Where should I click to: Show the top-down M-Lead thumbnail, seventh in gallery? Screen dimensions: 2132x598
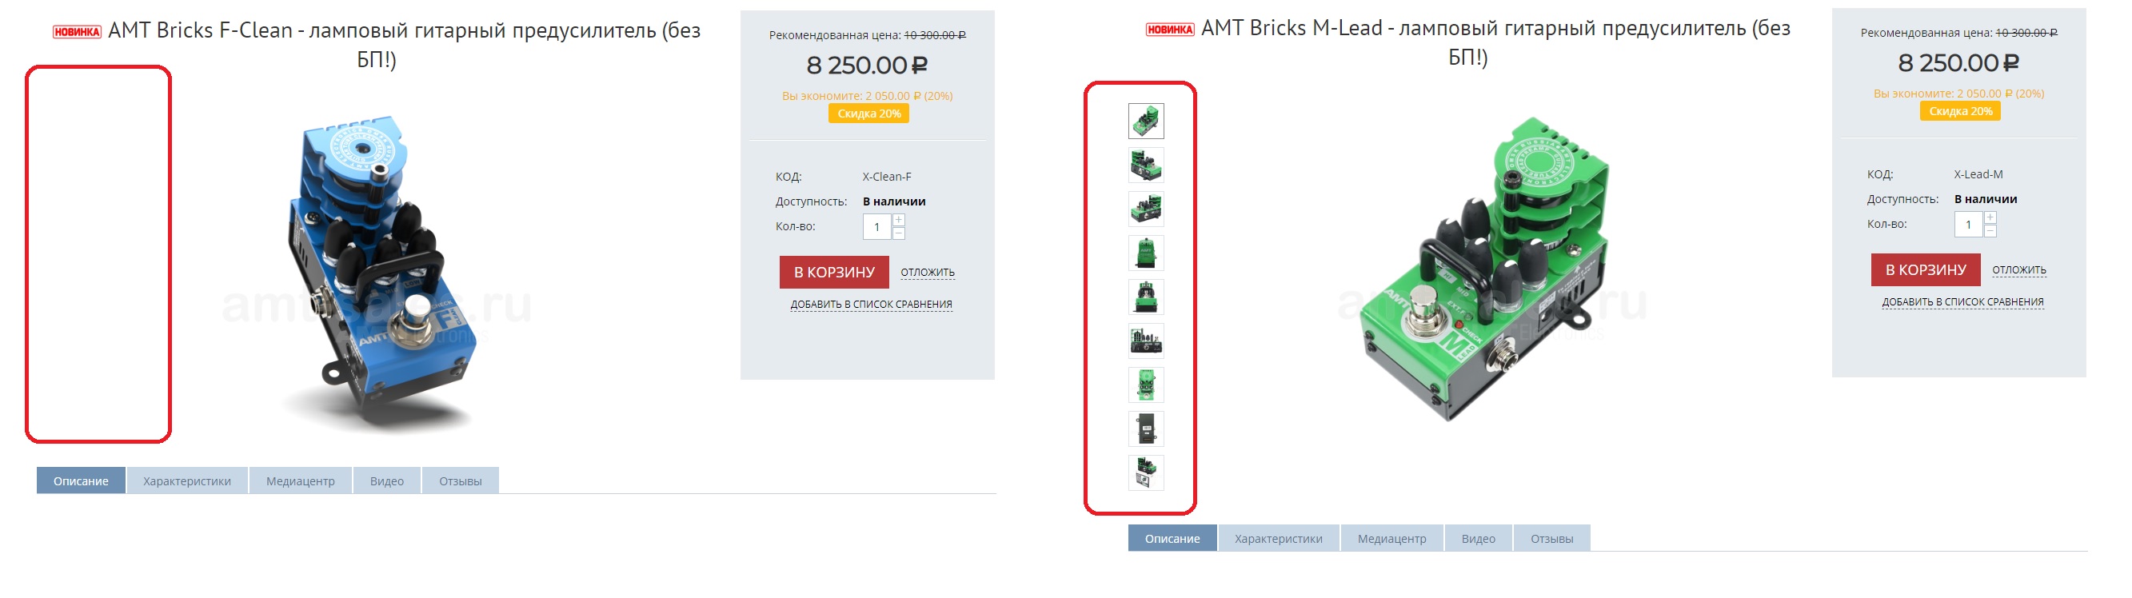(x=1145, y=385)
